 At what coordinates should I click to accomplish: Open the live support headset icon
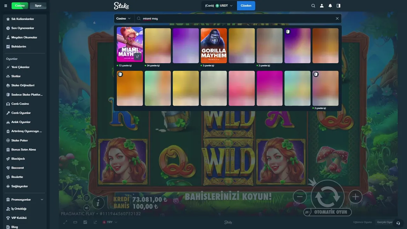398,223
